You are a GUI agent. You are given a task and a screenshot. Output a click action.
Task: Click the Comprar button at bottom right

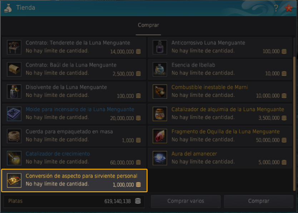tap(259, 201)
